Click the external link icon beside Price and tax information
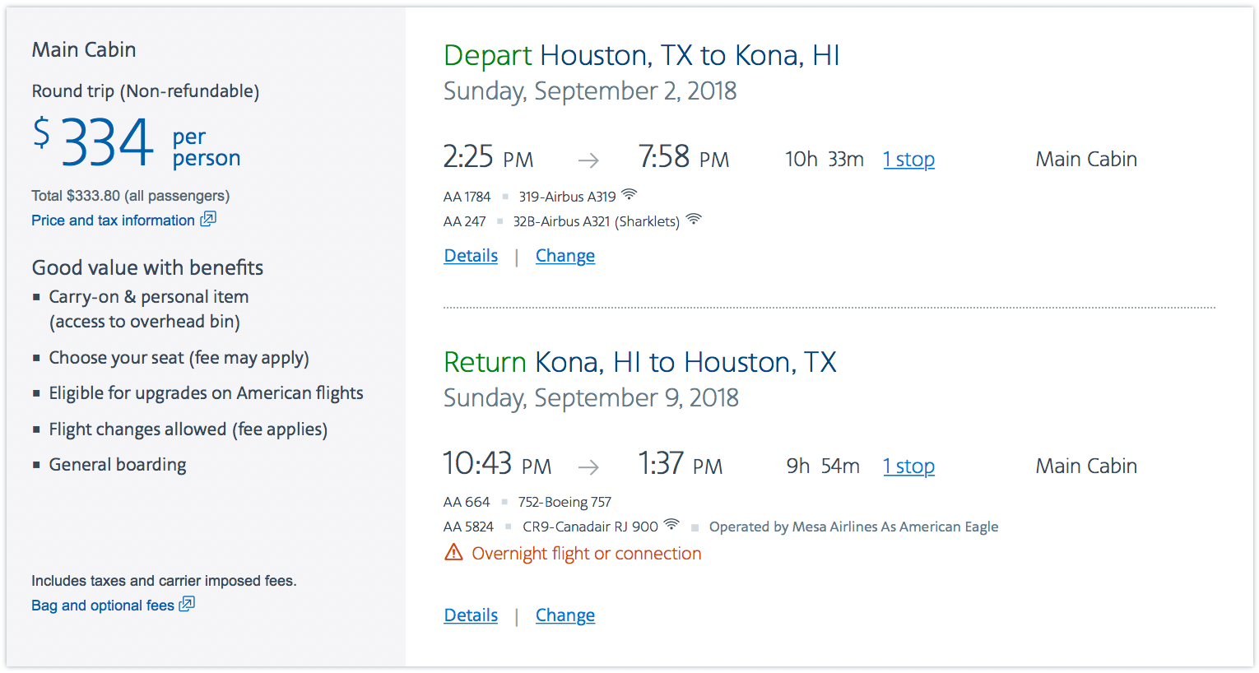Image resolution: width=1259 pixels, height=673 pixels. (208, 219)
